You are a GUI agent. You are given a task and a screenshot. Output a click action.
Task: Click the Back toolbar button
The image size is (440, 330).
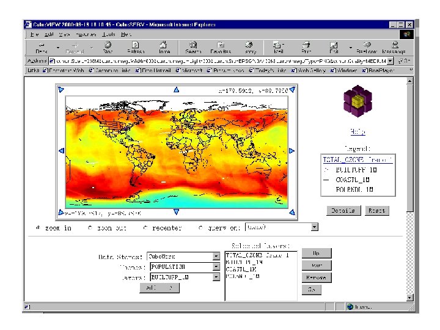point(42,48)
